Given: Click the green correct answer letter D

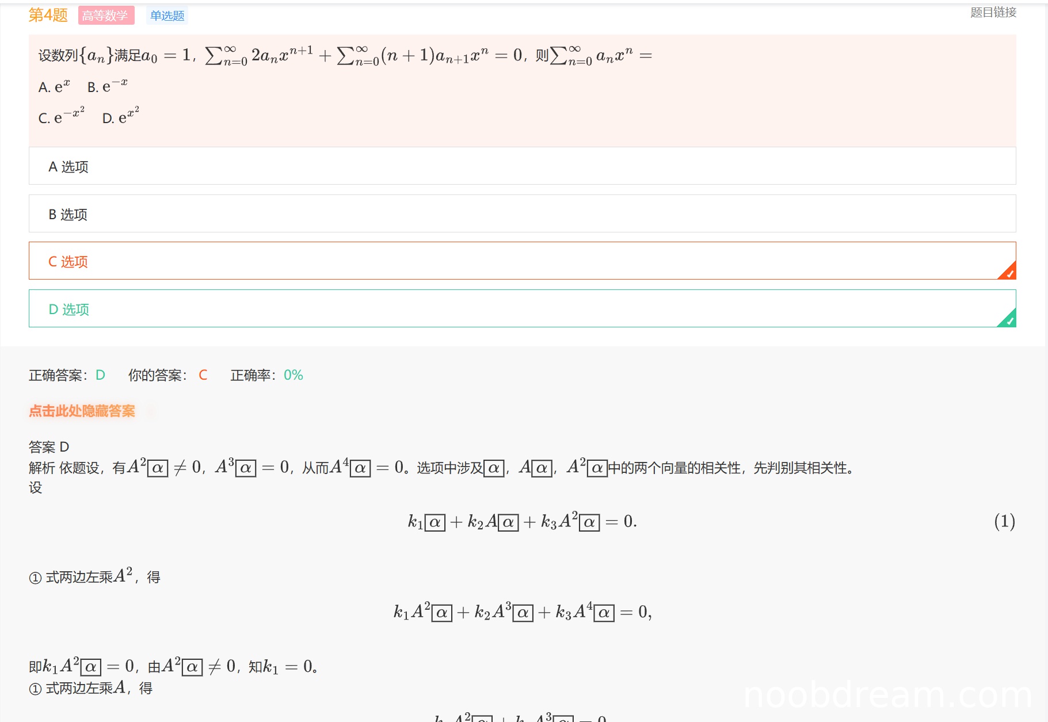Looking at the screenshot, I should pos(100,375).
